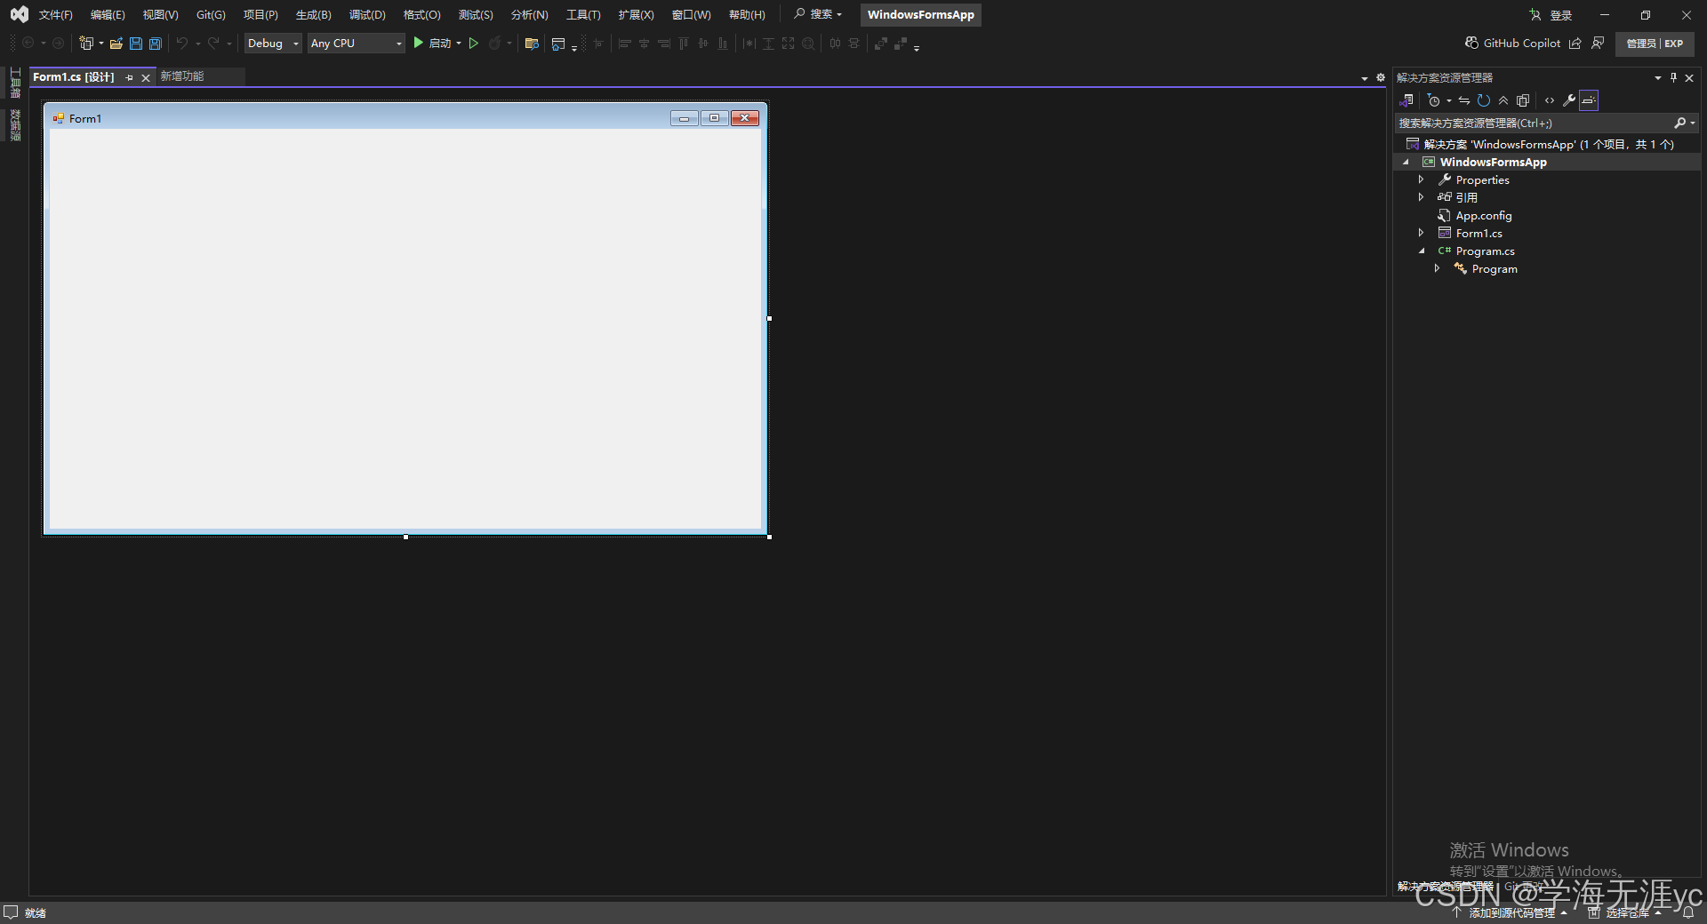Click Start Without Debugging outline play icon
The width and height of the screenshot is (1707, 924).
coord(474,43)
